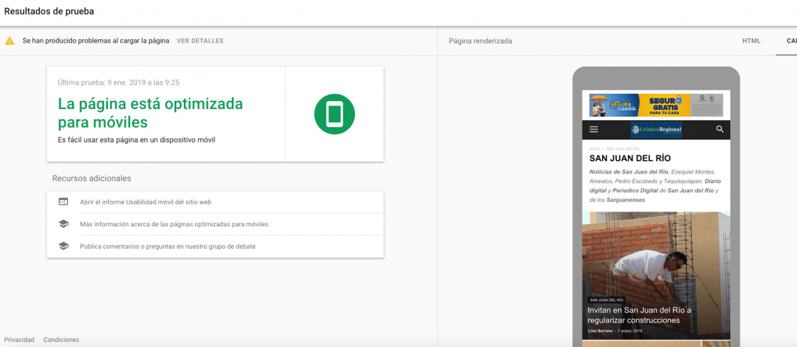797x347 pixels.
Task: Click the Se han producido problemas message
Action: [96, 41]
